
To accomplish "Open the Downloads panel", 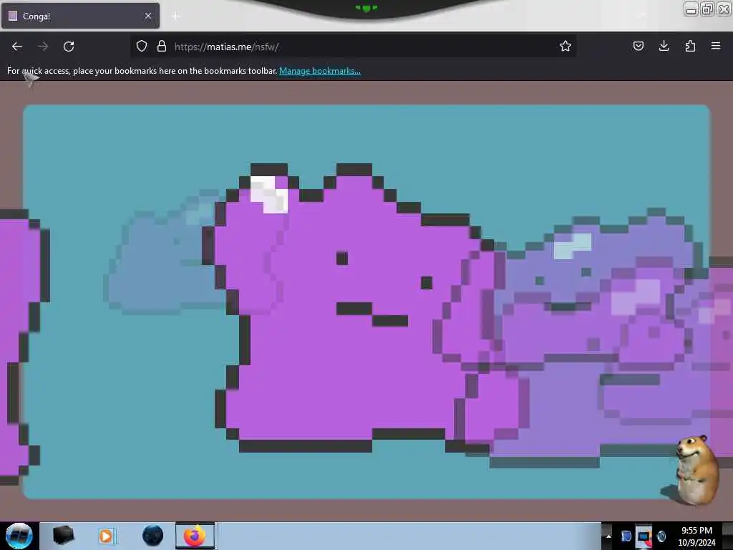I will pos(664,46).
